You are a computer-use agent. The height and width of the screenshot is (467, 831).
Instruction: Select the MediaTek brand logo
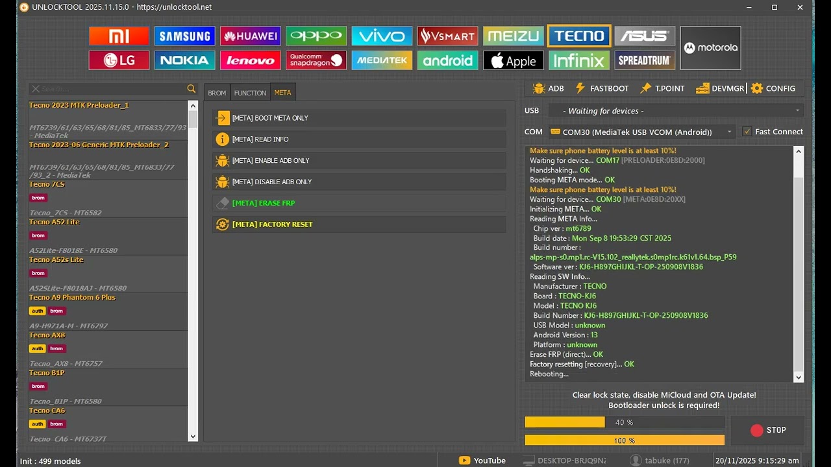(382, 61)
